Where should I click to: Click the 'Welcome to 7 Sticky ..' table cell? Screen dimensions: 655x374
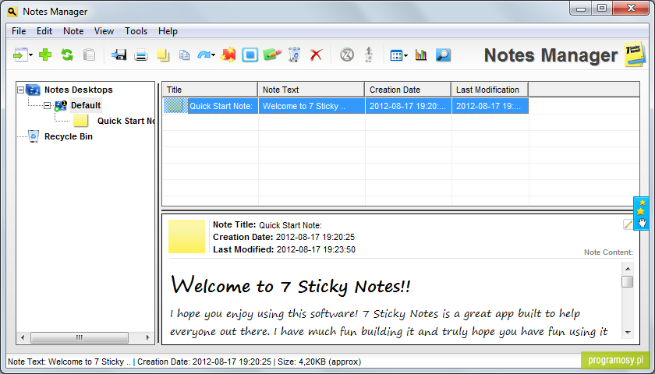click(312, 106)
